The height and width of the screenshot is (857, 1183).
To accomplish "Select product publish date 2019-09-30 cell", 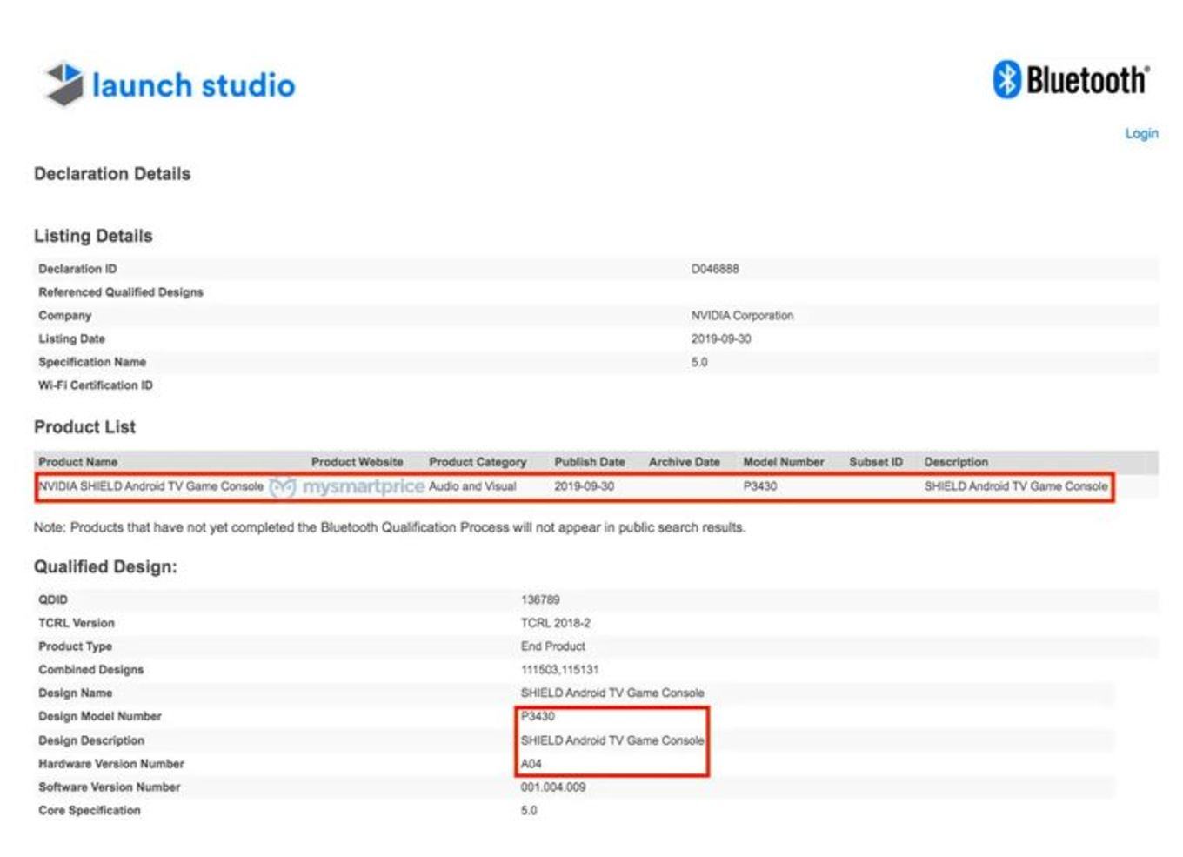I will click(585, 486).
